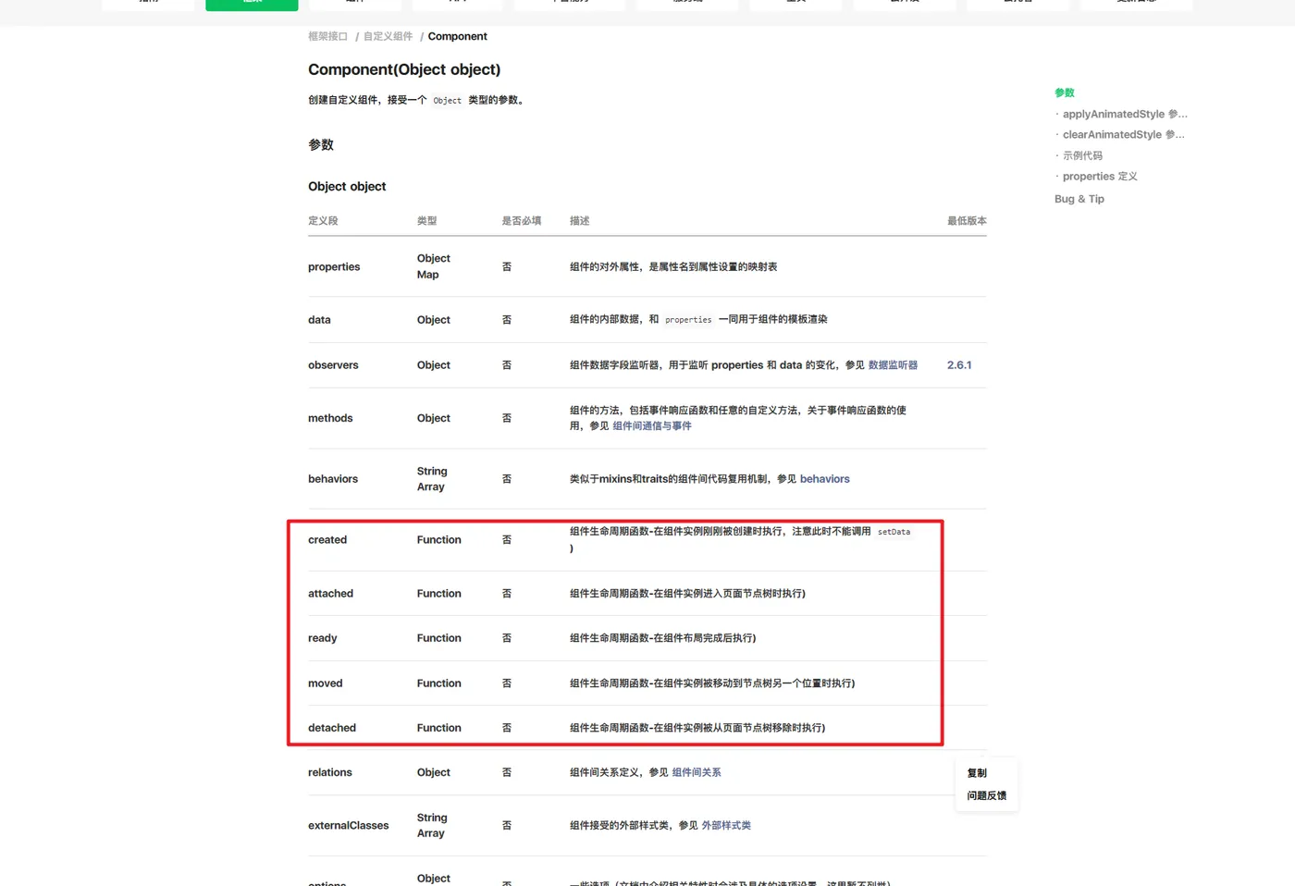Click the Object object subheading
Viewport: 1295px width, 886px height.
click(347, 186)
